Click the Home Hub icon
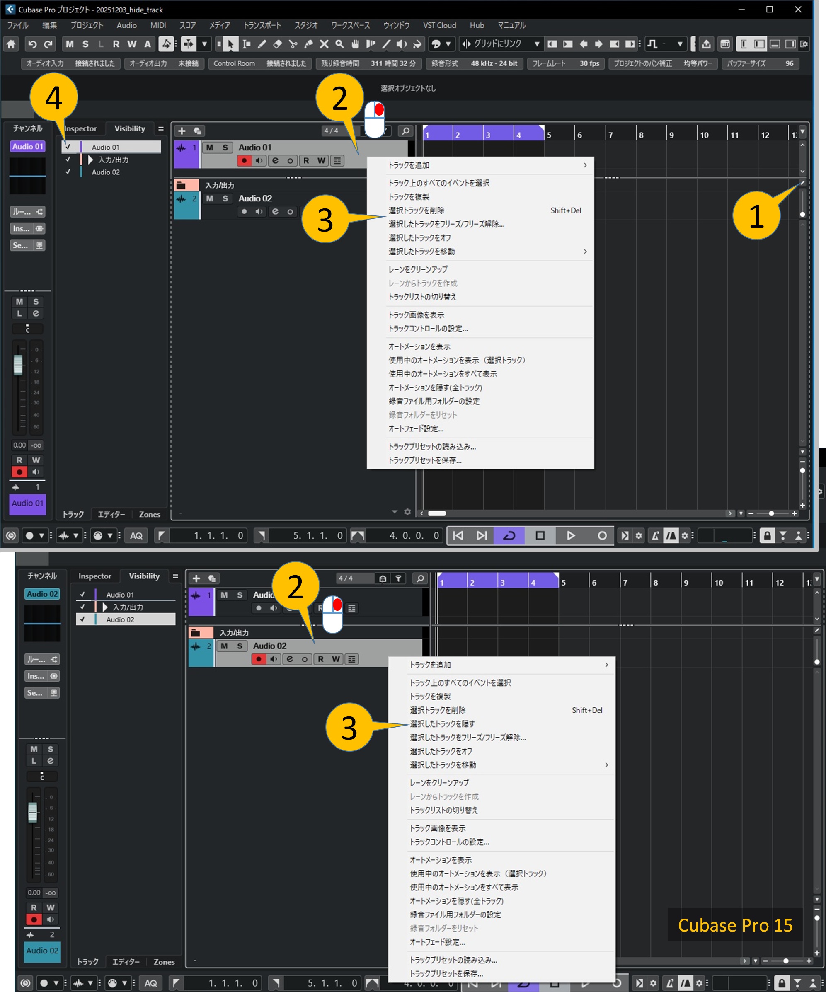Image resolution: width=826 pixels, height=992 pixels. pyautogui.click(x=11, y=44)
